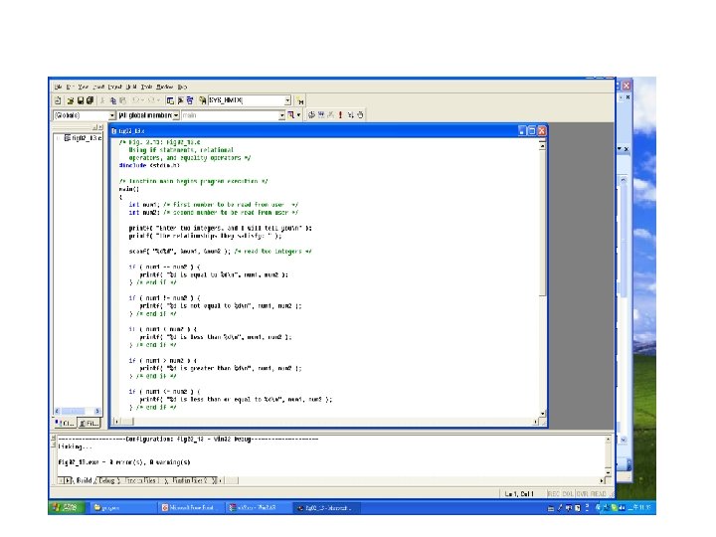
Task: Click the red Execute Program icon
Action: point(341,115)
